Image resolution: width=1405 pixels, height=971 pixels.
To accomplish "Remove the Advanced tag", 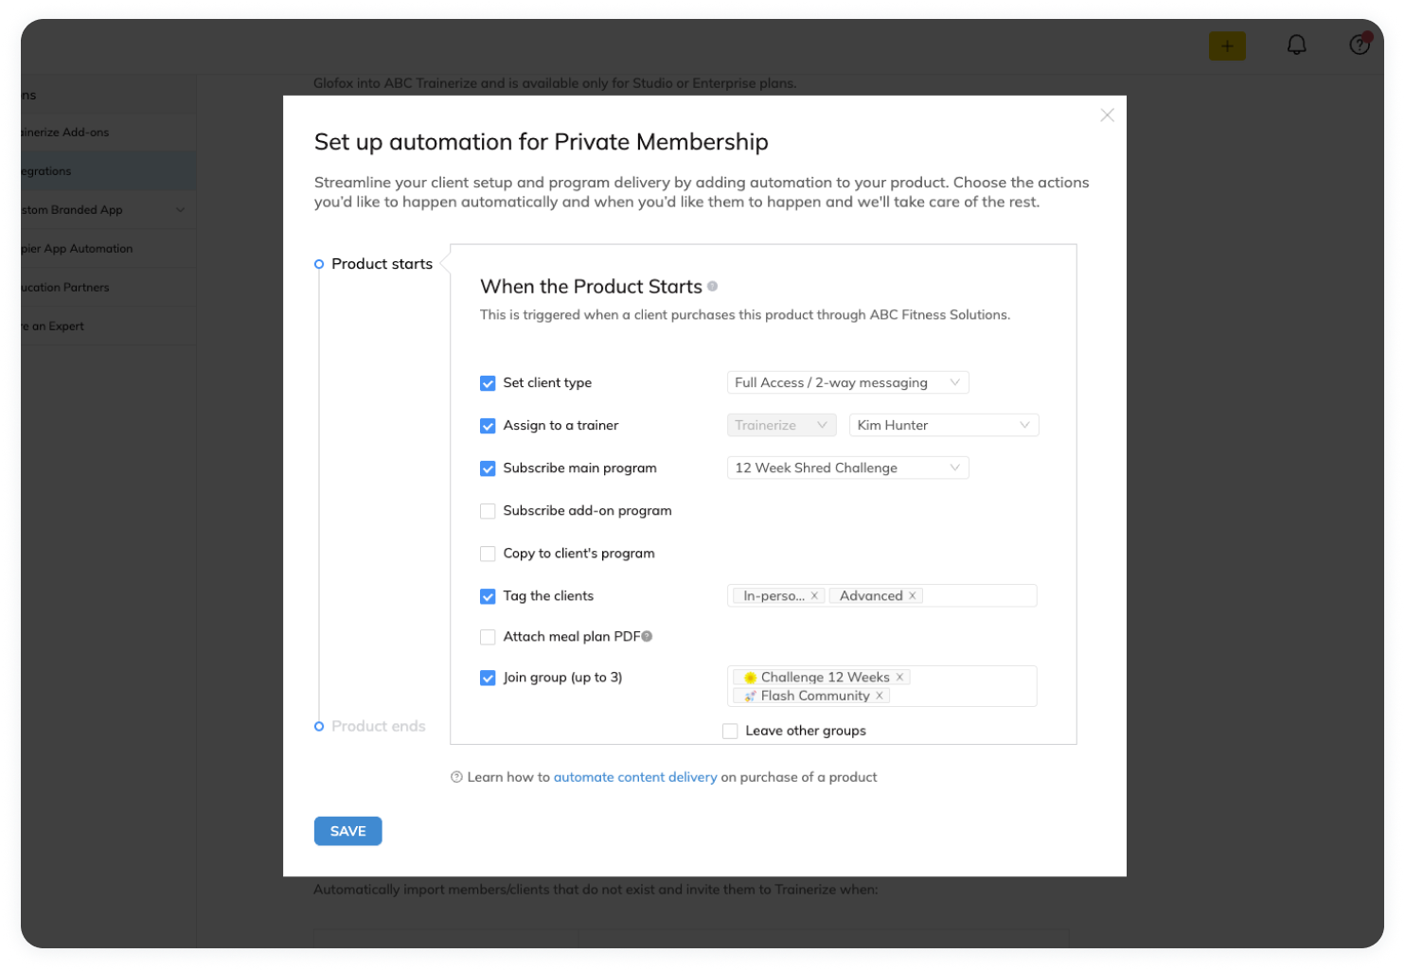I will [x=913, y=596].
